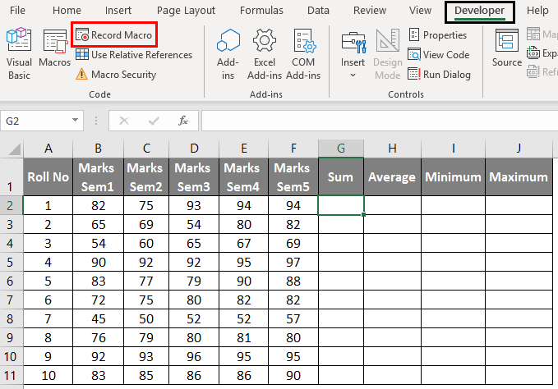Click the Properties button
This screenshot has height=389, width=558.
(x=437, y=35)
